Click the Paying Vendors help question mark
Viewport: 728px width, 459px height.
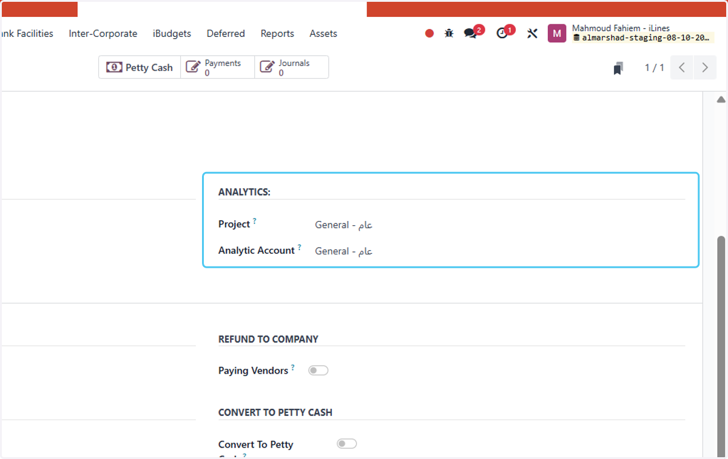(x=293, y=367)
